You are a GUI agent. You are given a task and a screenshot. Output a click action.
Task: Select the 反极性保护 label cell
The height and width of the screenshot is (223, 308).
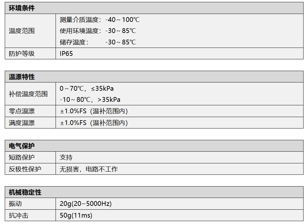point(25,169)
